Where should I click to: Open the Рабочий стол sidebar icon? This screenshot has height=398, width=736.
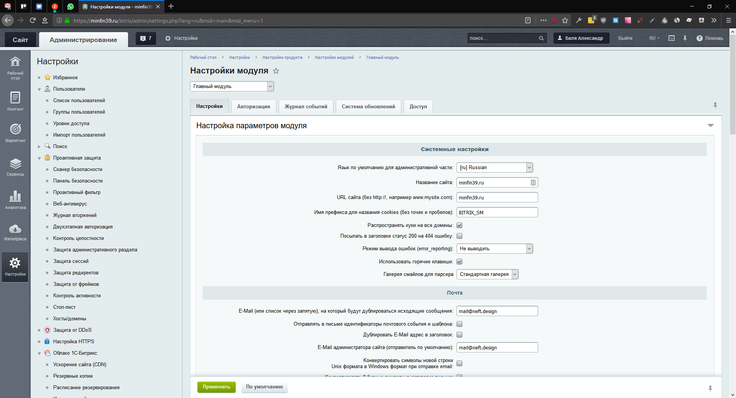[x=15, y=68]
